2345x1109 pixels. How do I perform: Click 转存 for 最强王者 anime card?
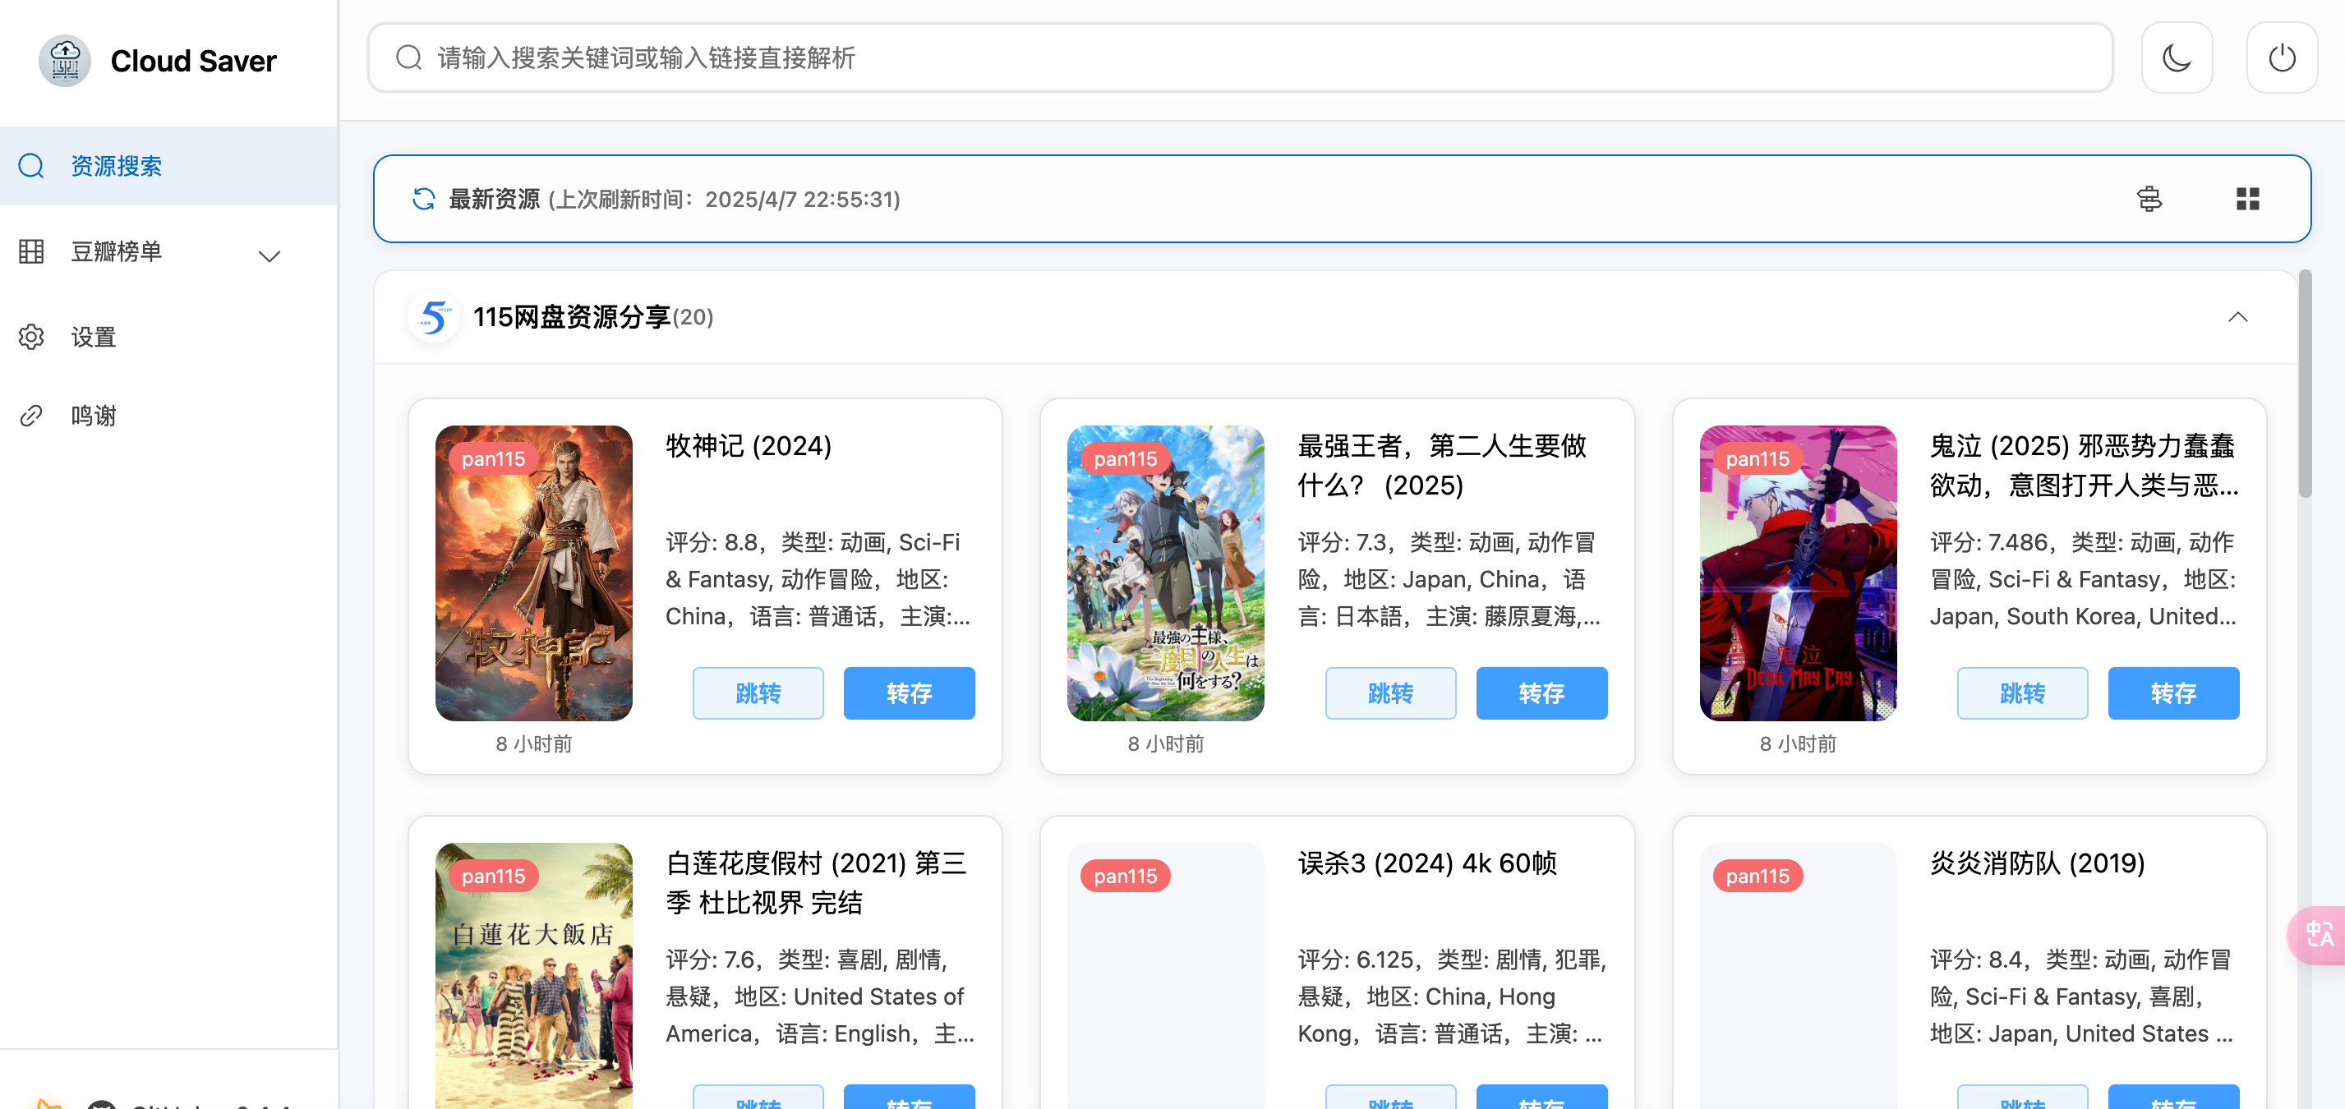[1541, 693]
